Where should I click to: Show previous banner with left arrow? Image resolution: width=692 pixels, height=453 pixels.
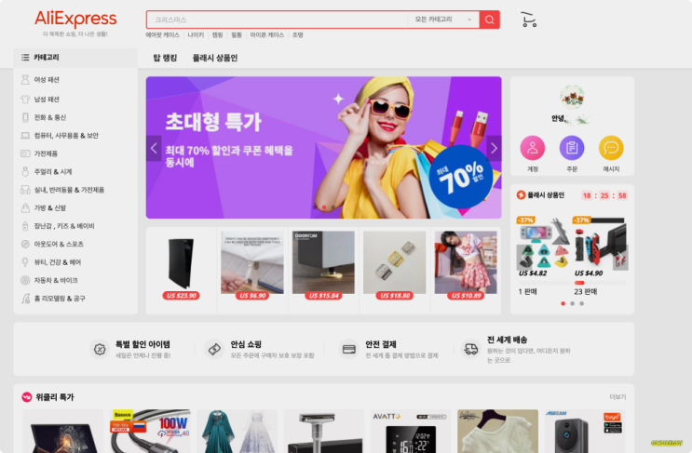tap(154, 148)
